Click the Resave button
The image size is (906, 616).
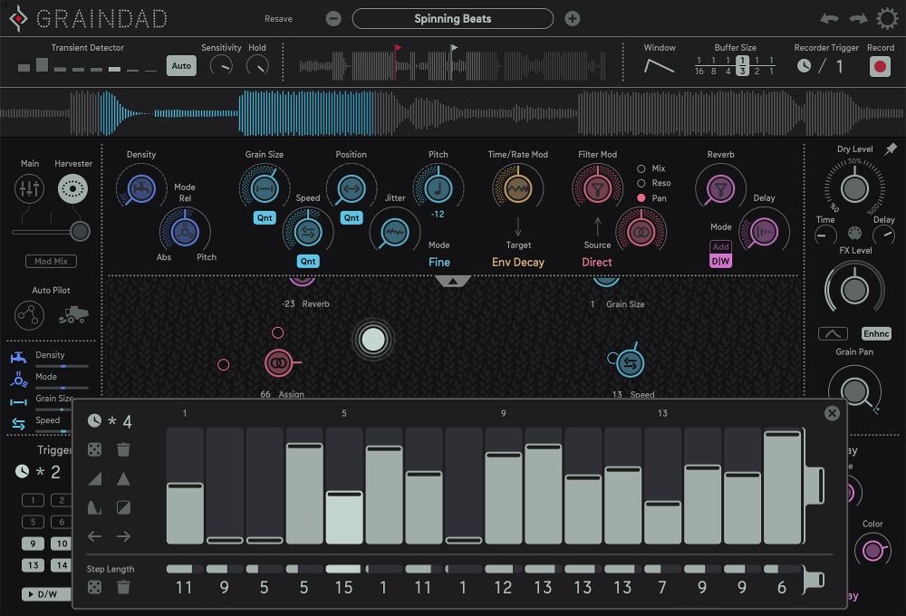(278, 19)
